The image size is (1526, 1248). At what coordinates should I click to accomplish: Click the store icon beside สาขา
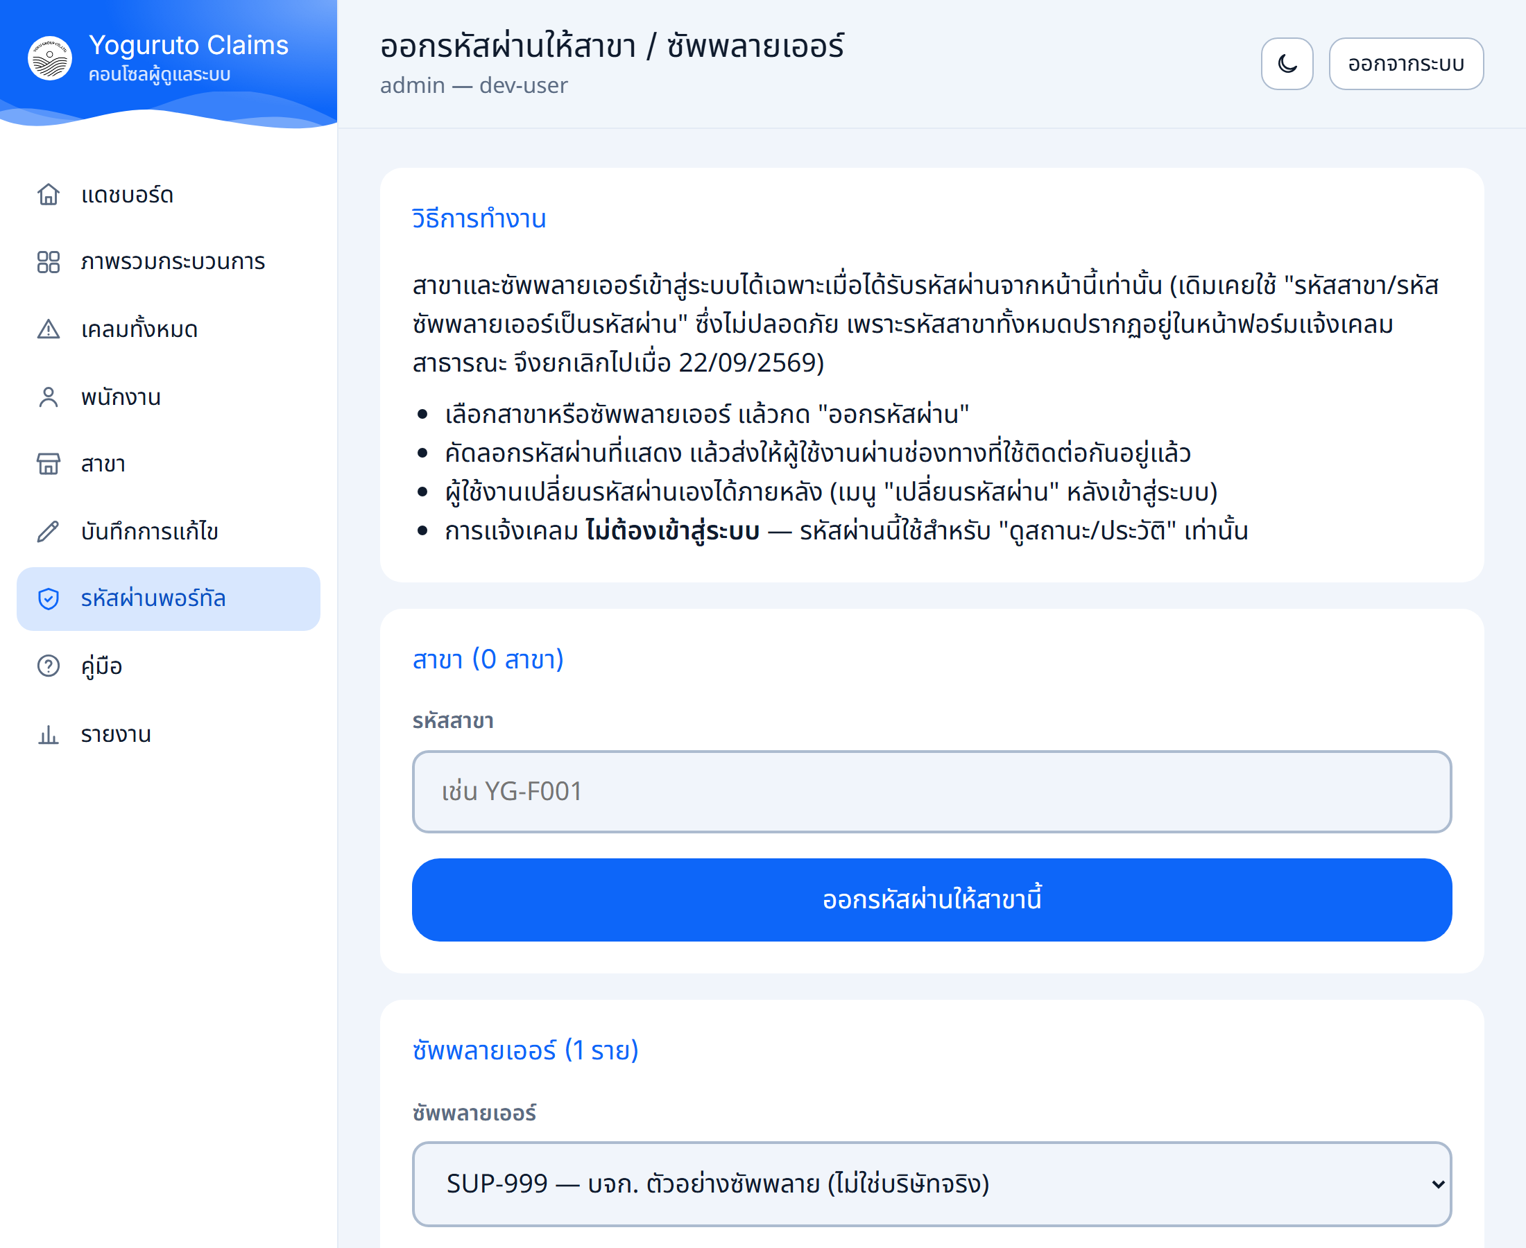pos(48,464)
